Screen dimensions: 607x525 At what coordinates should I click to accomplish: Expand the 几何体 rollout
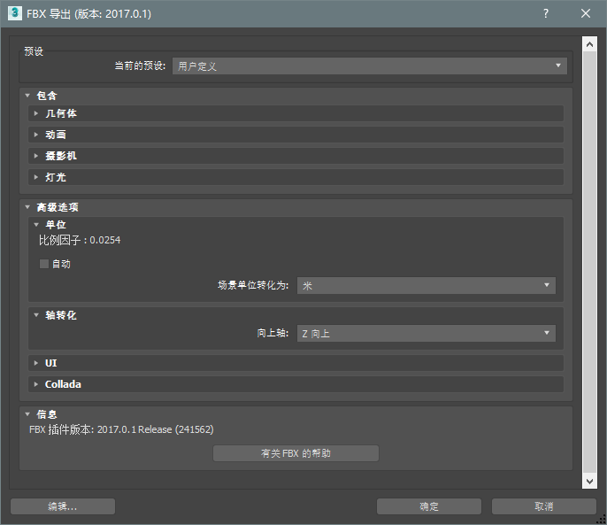36,113
